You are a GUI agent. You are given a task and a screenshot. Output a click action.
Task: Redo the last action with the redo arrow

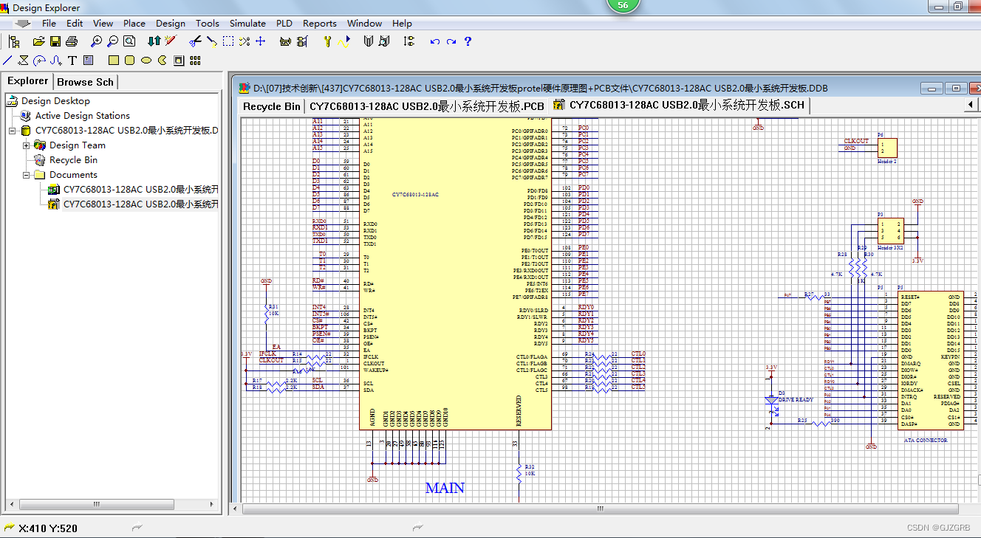click(451, 41)
